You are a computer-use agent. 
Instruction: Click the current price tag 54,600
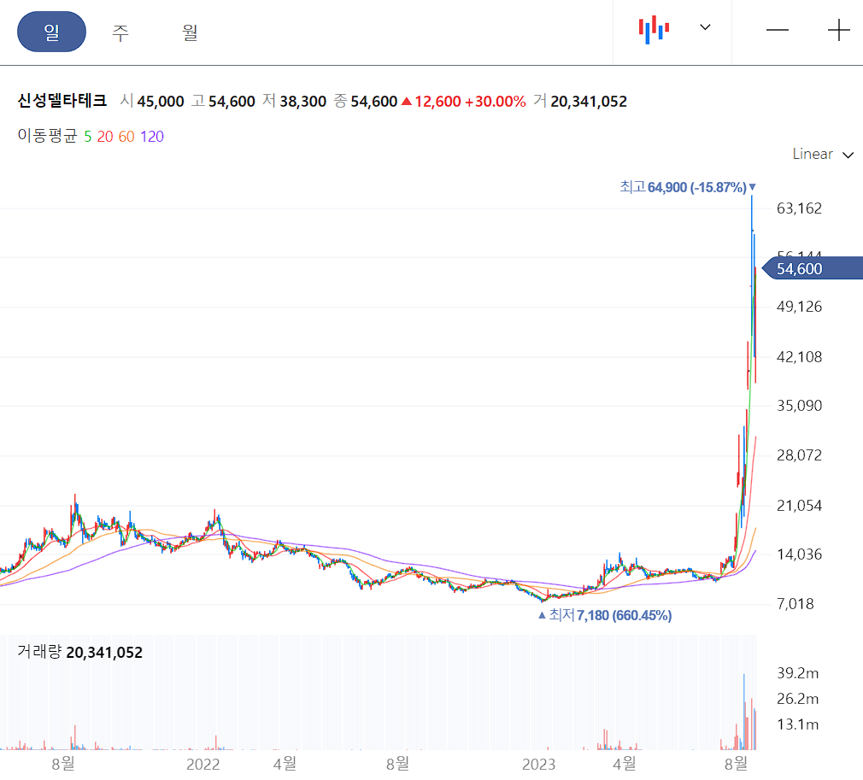click(813, 268)
